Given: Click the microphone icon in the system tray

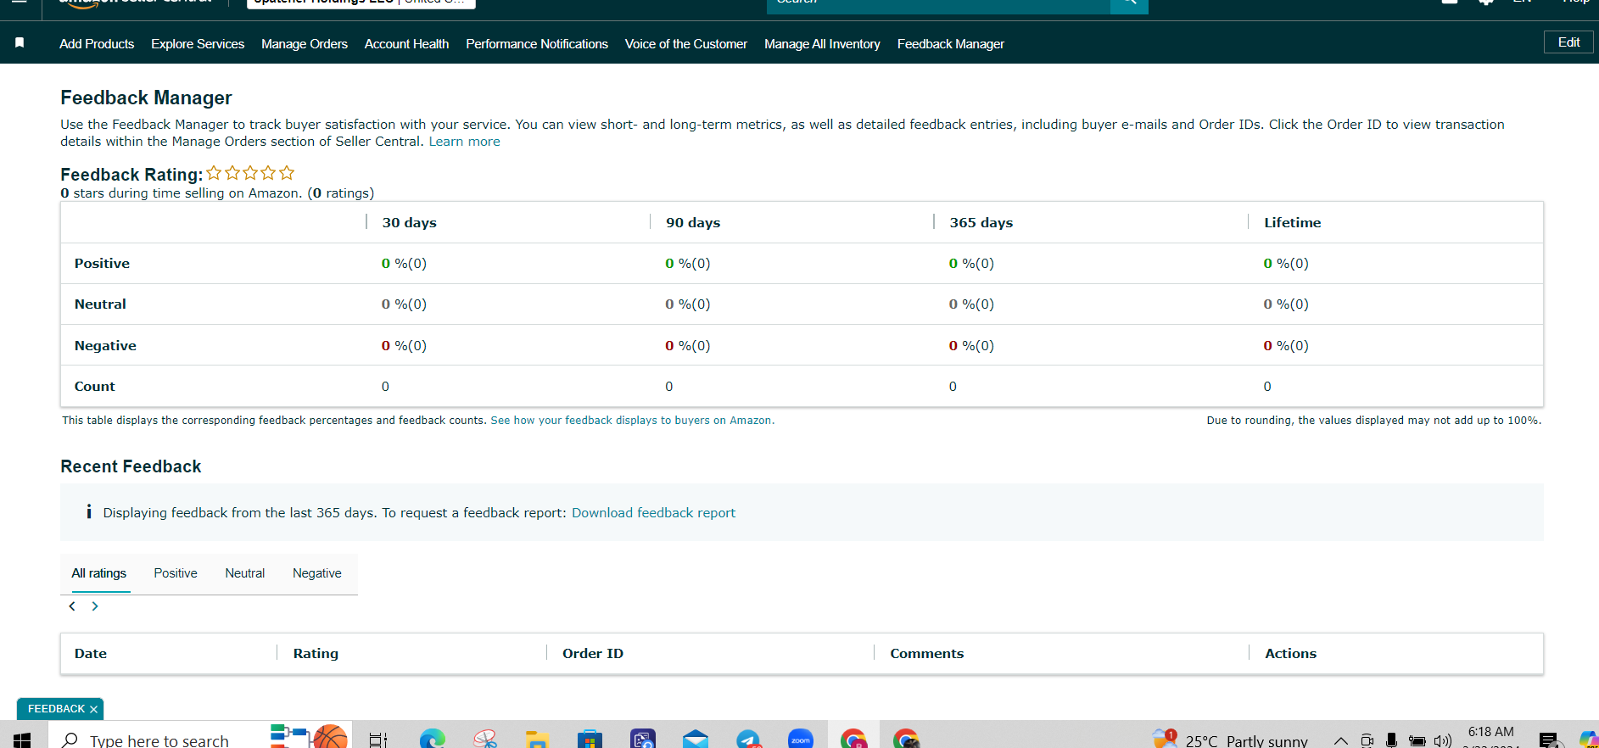Looking at the screenshot, I should (1391, 740).
